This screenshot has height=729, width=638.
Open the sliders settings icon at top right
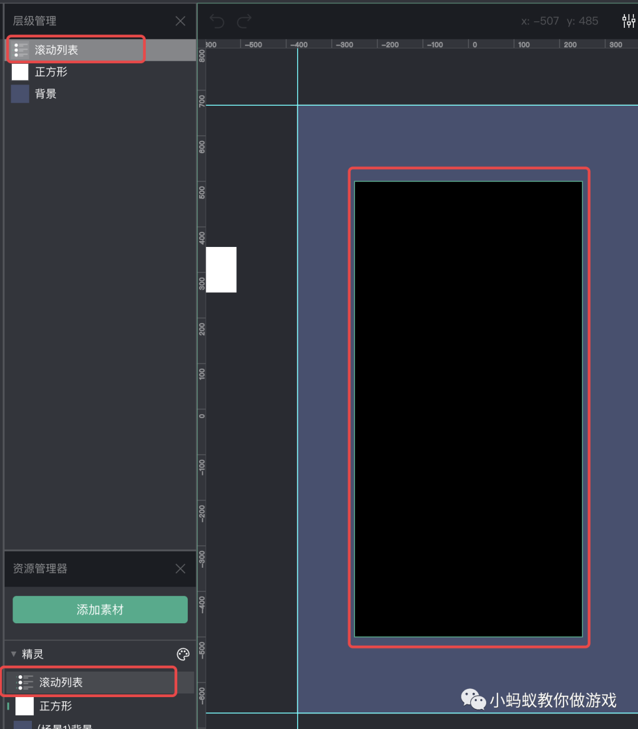[628, 20]
